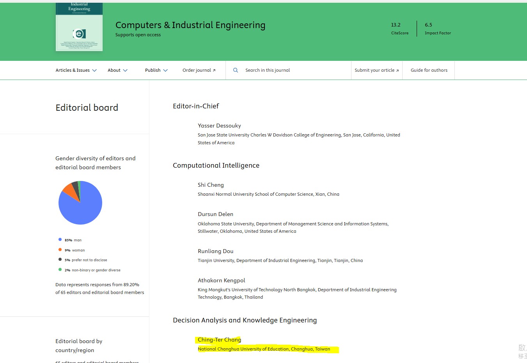This screenshot has height=363, width=527.
Task: Expand the Publish menu chevron
Action: 165,70
